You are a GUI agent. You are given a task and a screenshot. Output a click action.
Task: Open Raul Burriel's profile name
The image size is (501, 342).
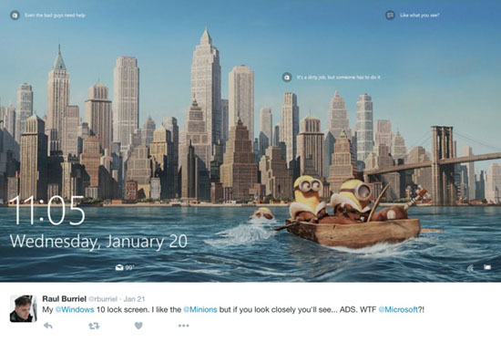point(65,299)
